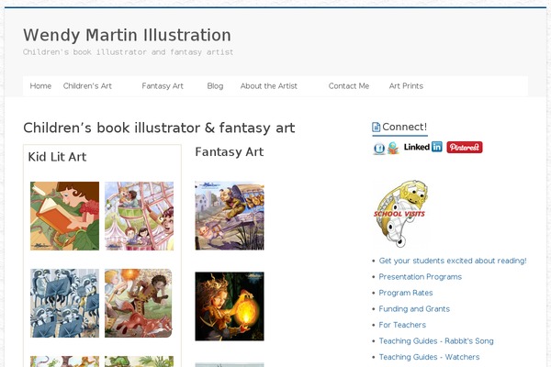Open the raccoons with envelopes thumbnail
The width and height of the screenshot is (551, 367).
point(64,303)
